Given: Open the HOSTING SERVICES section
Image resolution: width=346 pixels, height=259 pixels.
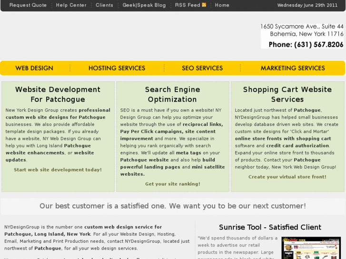Looking at the screenshot, I should 117,68.
